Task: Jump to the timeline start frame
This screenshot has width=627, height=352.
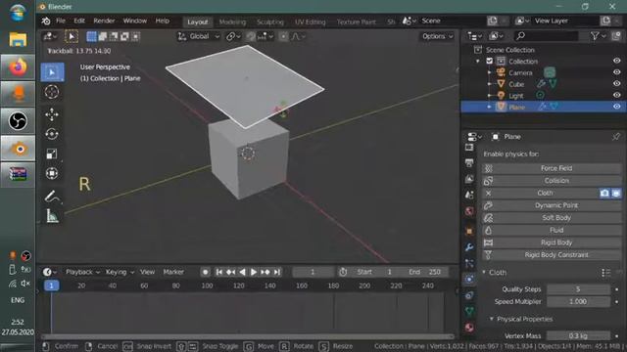Action: (x=219, y=272)
